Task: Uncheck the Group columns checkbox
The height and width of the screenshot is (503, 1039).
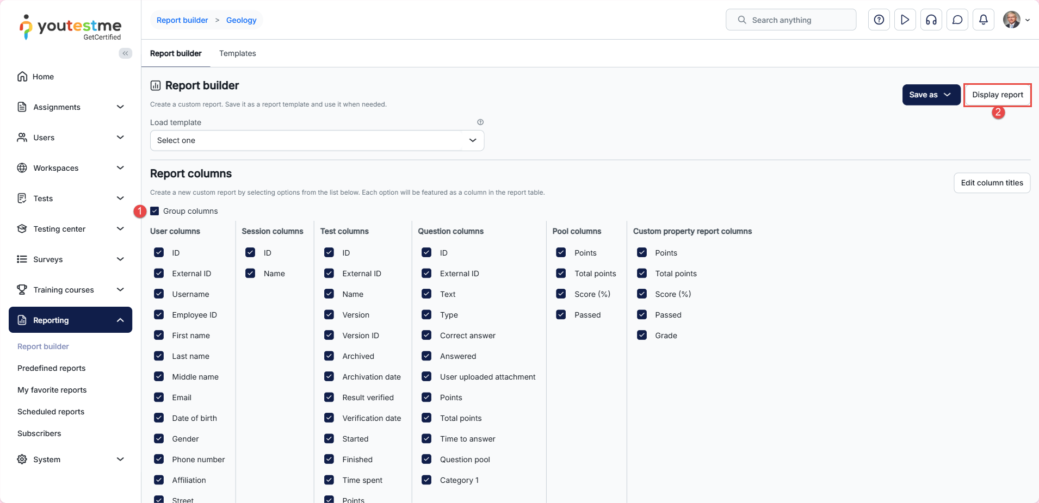Action: pos(155,211)
